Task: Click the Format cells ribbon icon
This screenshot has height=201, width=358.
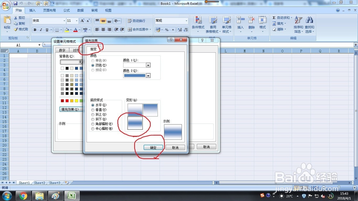Action: point(262,20)
